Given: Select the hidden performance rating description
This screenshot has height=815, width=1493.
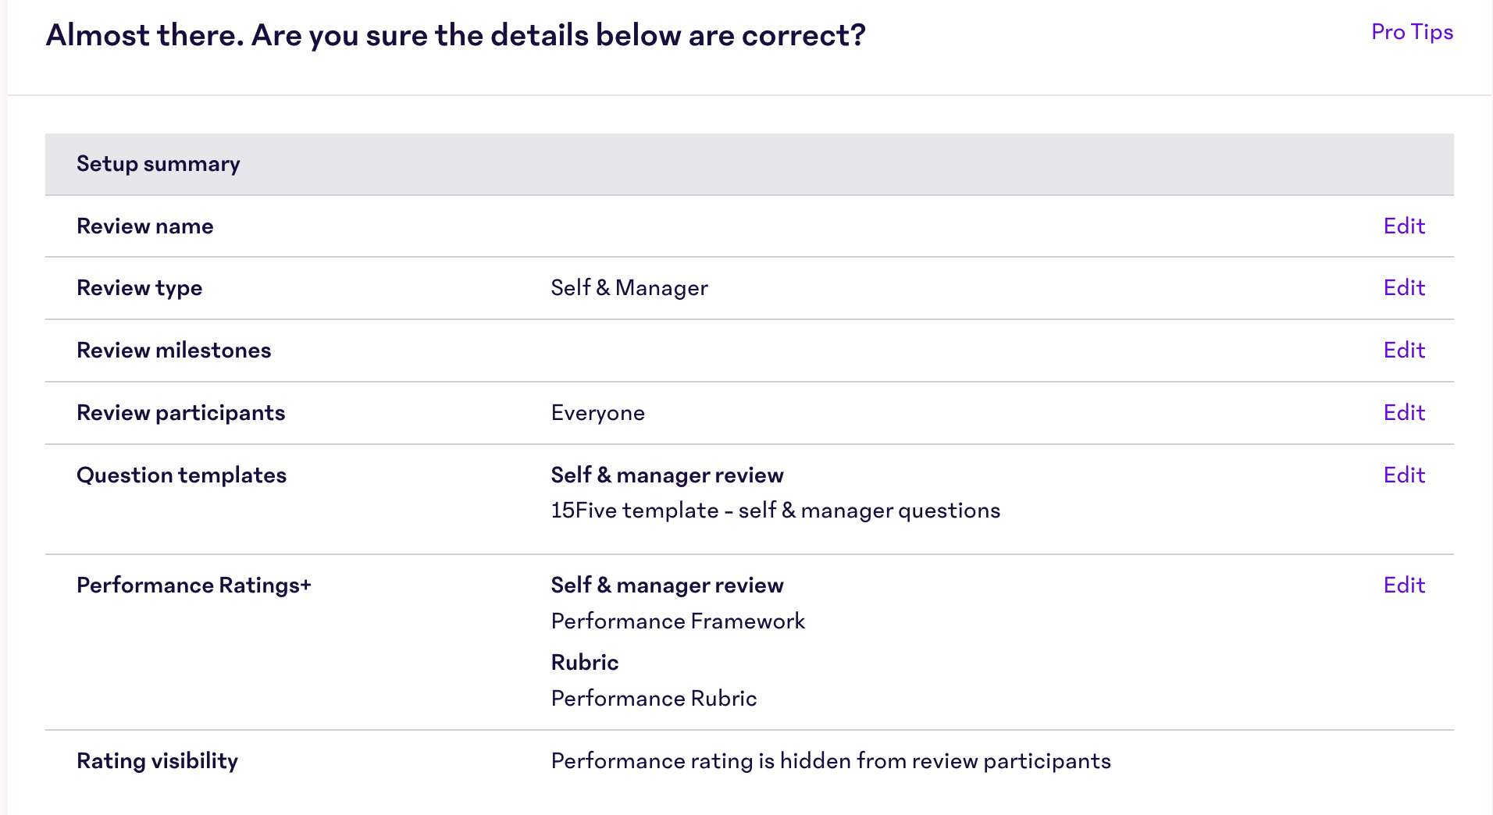Looking at the screenshot, I should tap(831, 761).
